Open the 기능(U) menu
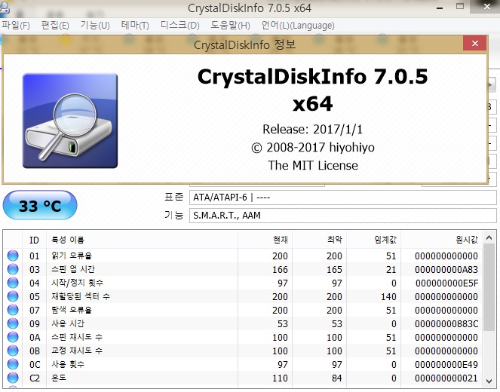500x392 pixels. pyautogui.click(x=95, y=25)
